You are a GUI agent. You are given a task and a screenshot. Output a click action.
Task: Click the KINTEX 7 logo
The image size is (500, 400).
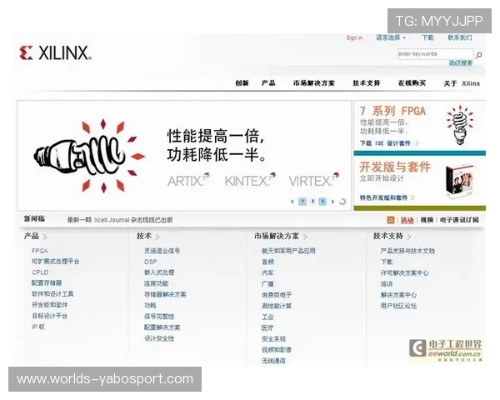[x=250, y=181]
